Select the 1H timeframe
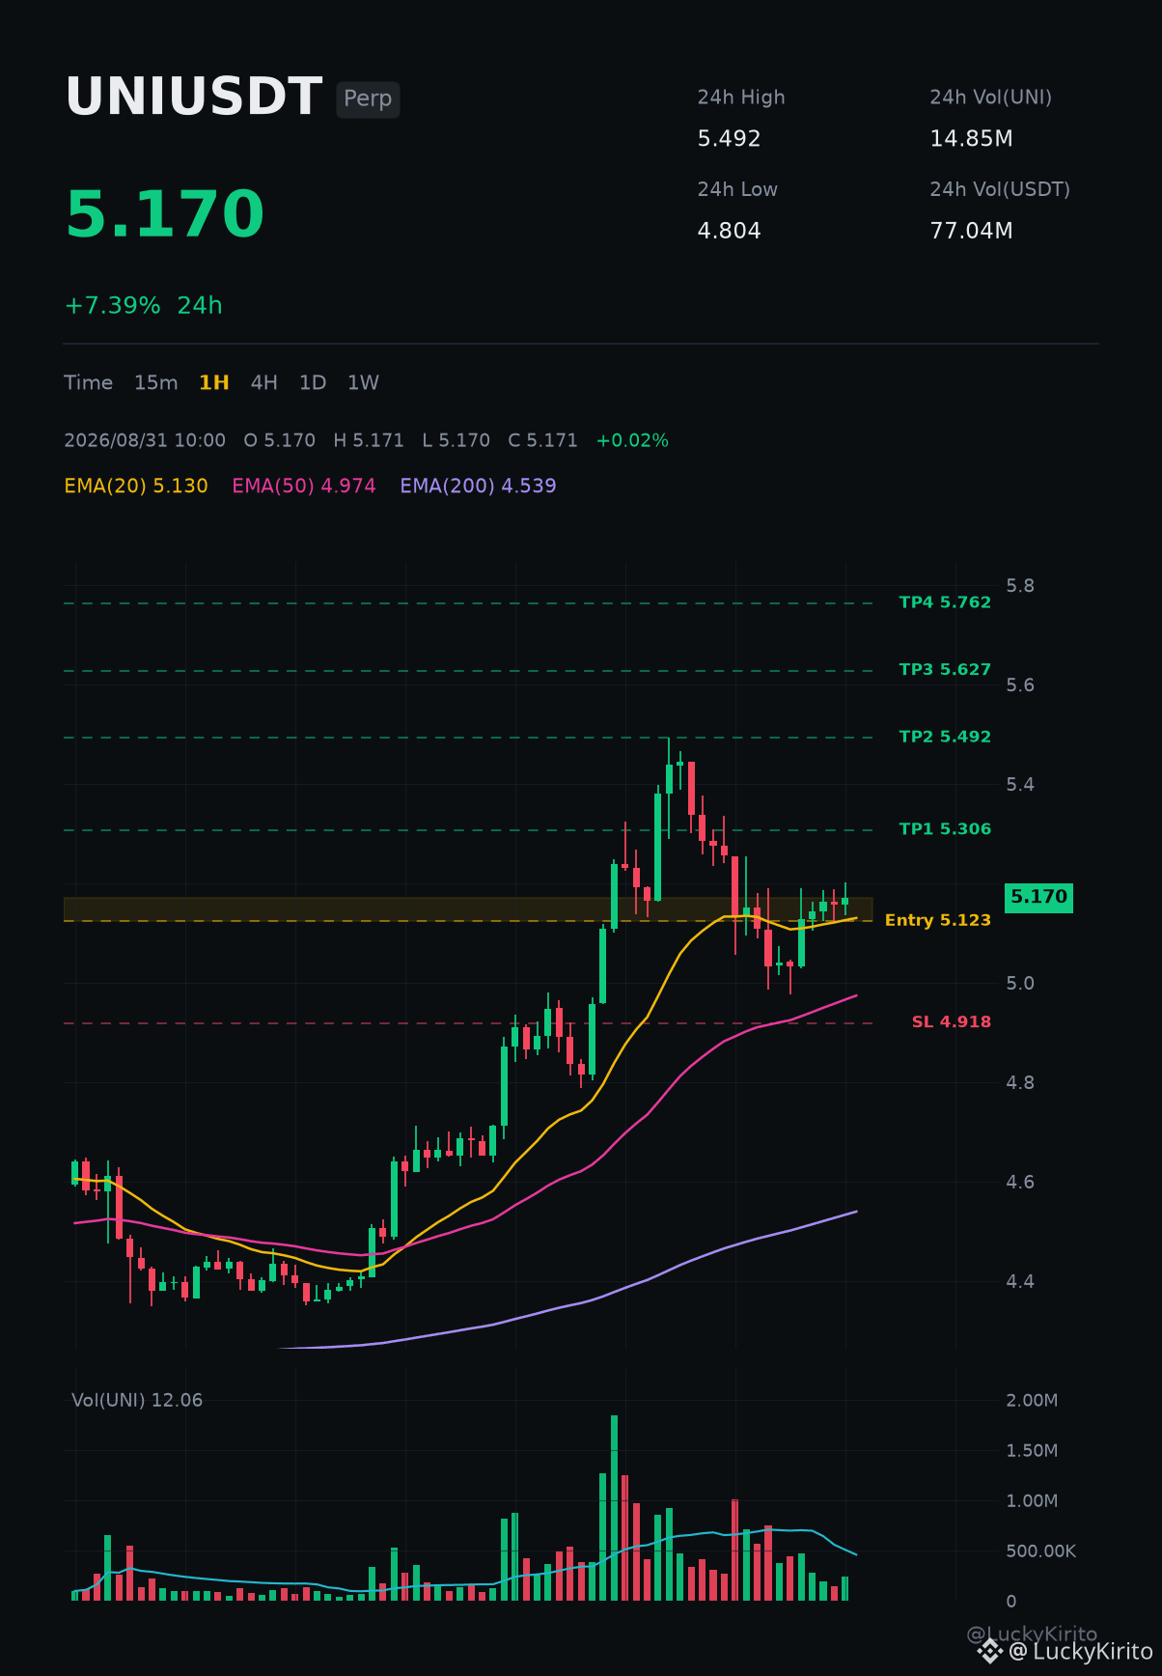Image resolution: width=1162 pixels, height=1676 pixels. tap(214, 382)
